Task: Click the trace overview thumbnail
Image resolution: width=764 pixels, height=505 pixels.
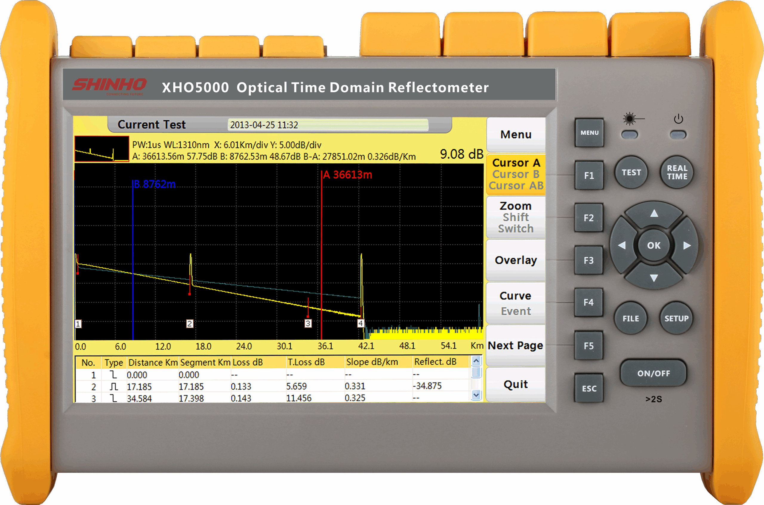Action: coord(102,149)
